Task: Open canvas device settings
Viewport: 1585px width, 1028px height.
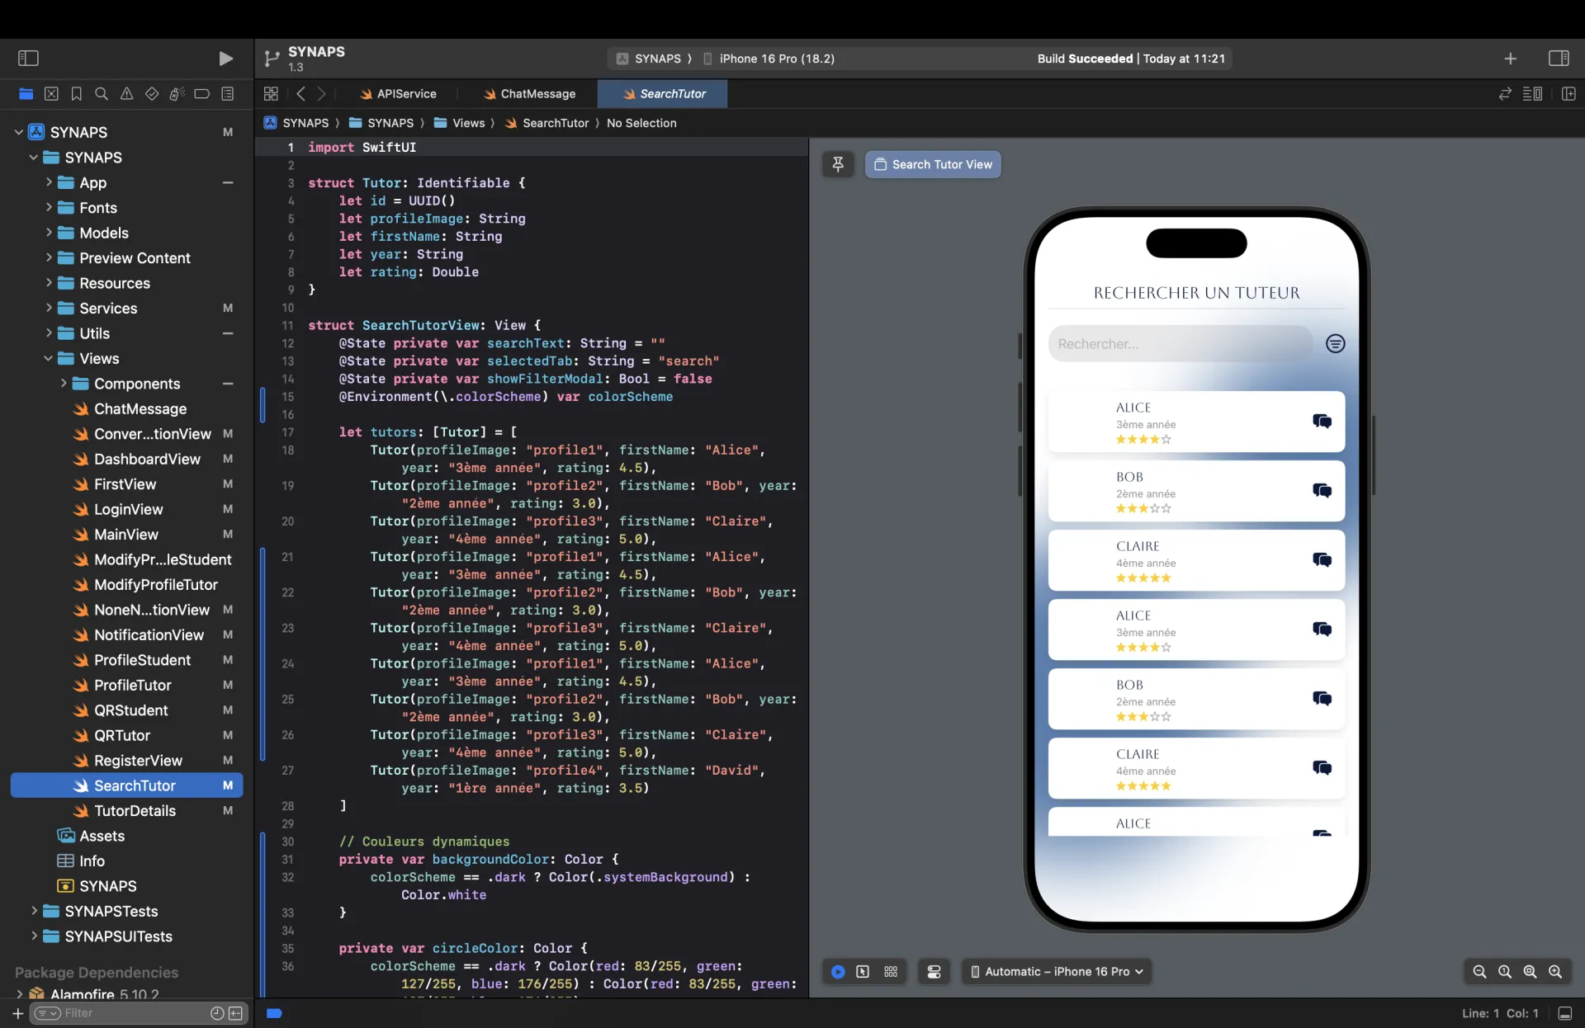Action: point(934,972)
